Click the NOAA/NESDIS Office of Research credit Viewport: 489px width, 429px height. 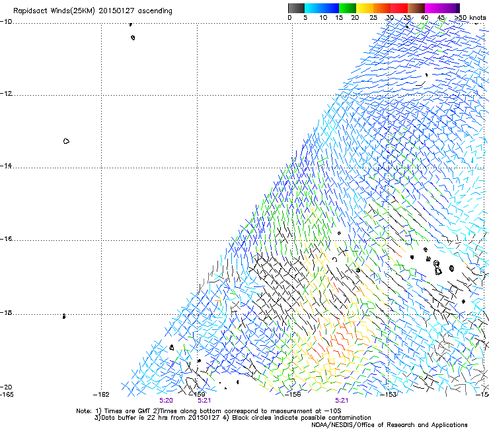(389, 425)
